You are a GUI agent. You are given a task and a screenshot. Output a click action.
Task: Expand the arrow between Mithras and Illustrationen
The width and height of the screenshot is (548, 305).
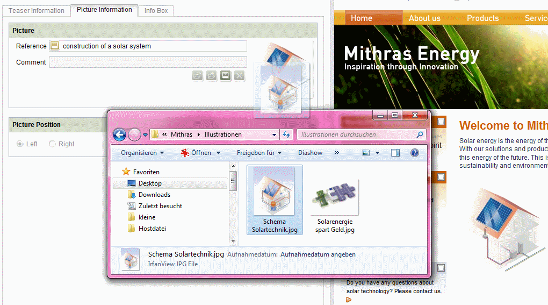click(198, 134)
